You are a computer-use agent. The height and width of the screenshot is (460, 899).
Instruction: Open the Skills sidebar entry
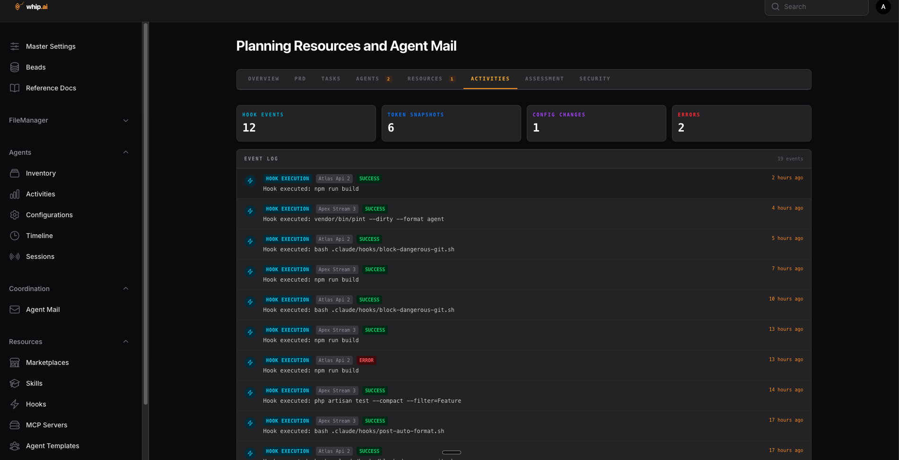(34, 383)
